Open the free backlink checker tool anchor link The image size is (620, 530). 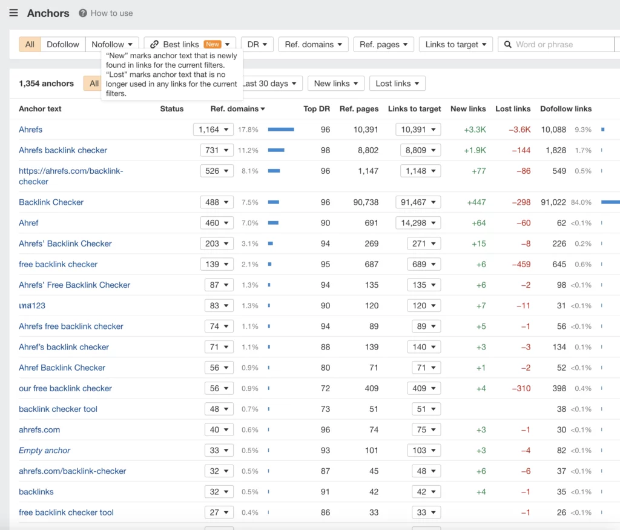click(66, 512)
